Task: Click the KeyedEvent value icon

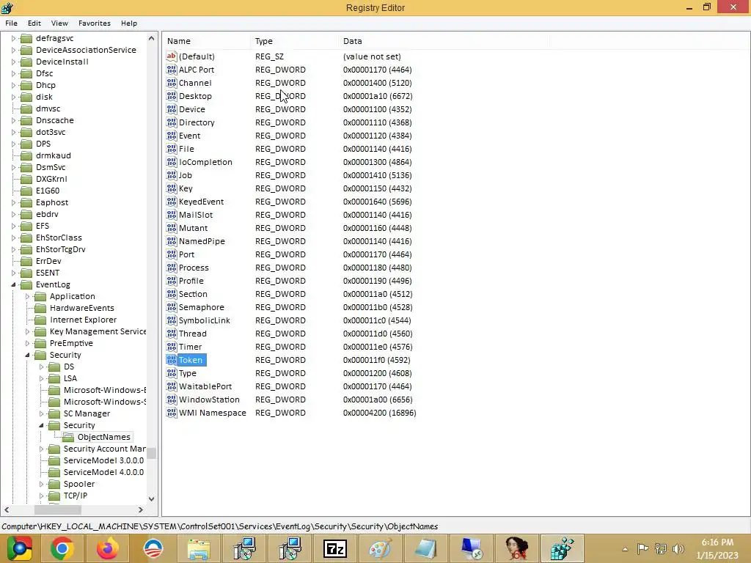Action: pos(172,202)
